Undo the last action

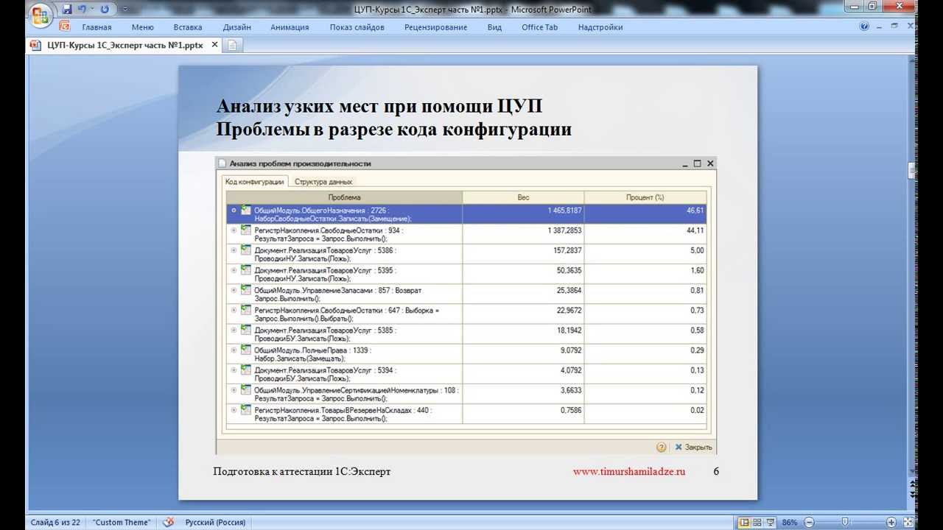pos(83,10)
